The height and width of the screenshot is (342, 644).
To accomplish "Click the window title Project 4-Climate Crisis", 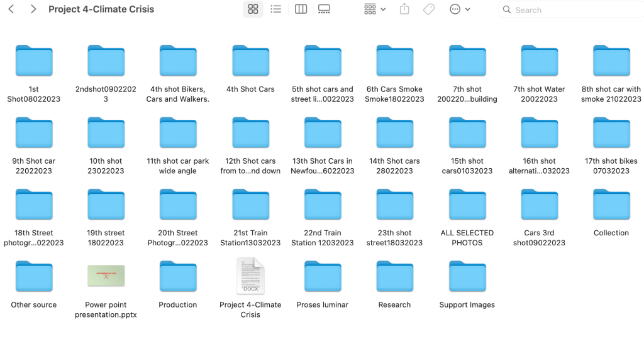I will pyautogui.click(x=101, y=9).
